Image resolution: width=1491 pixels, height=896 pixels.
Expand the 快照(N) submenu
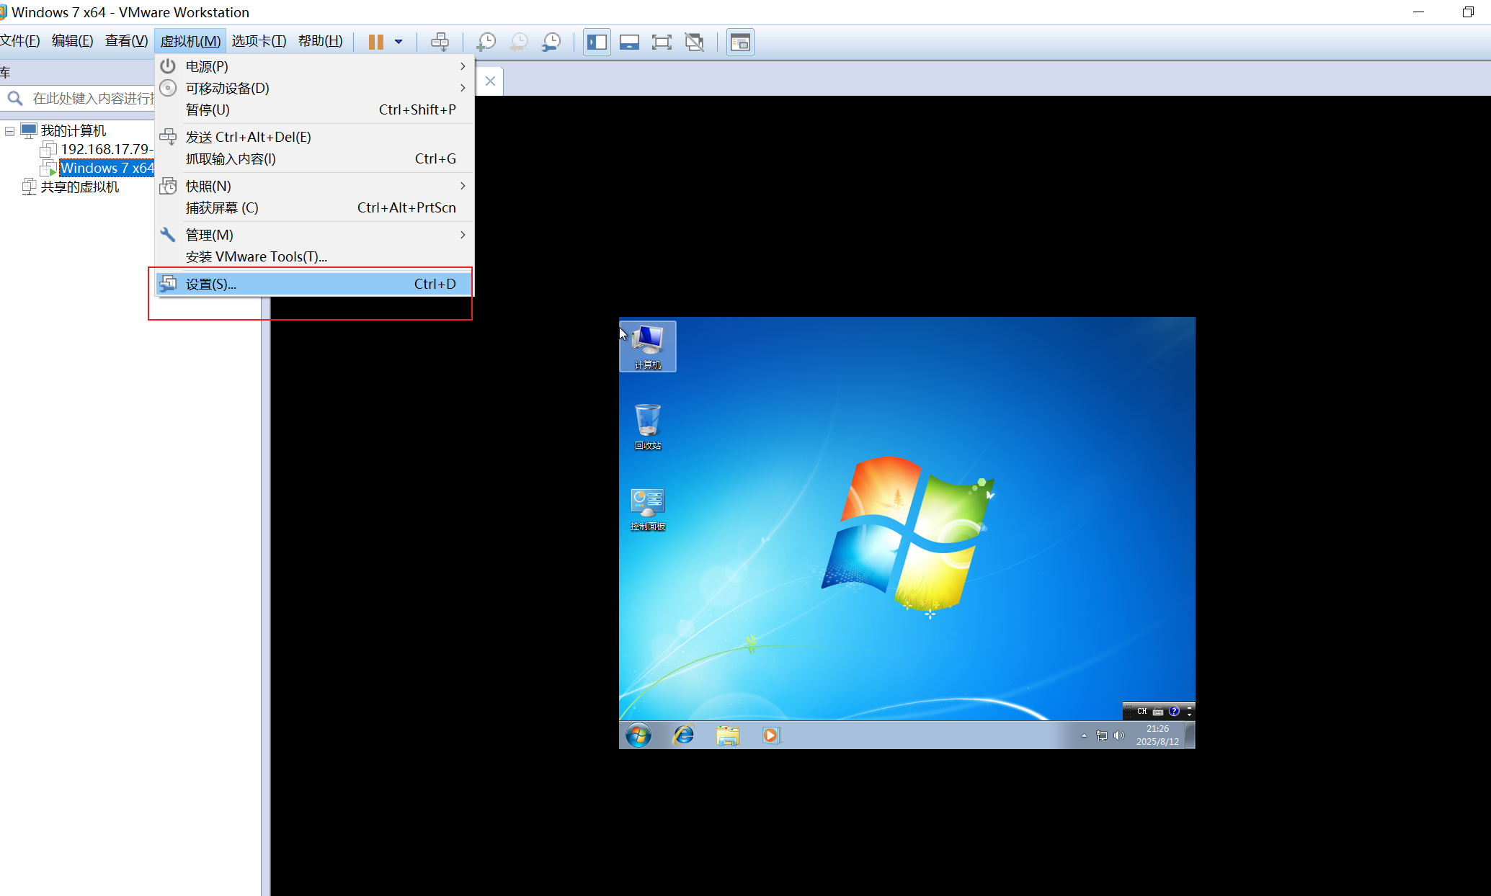click(x=315, y=186)
